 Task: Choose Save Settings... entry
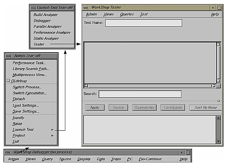26,111
